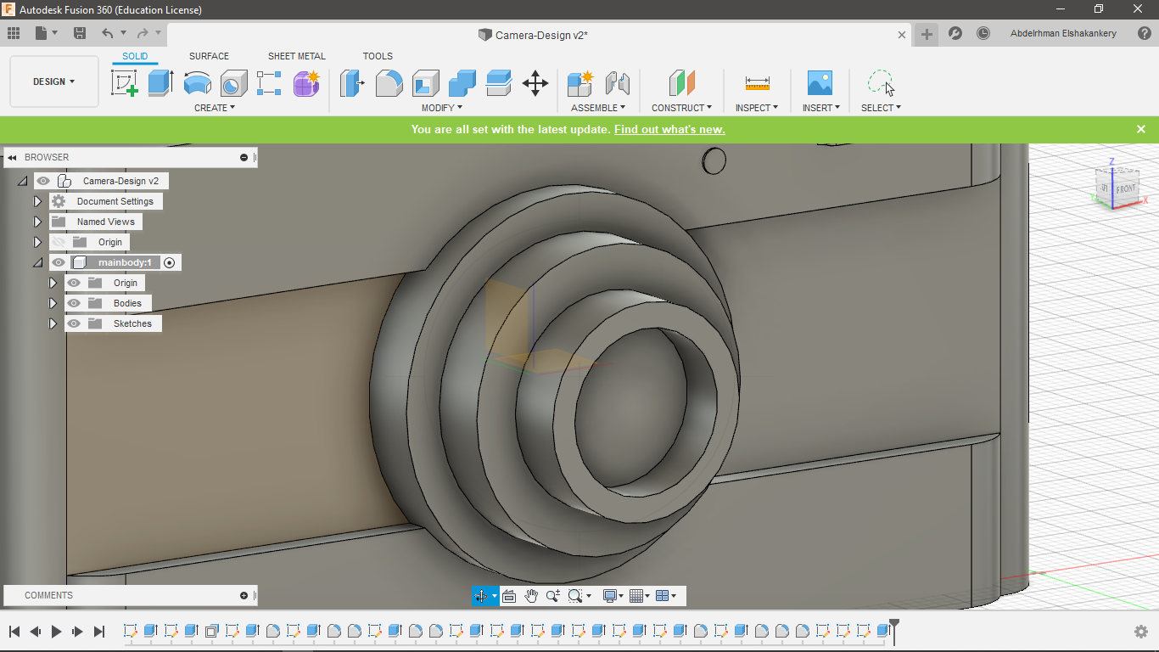Select the Hole tool
1159x652 pixels.
point(234,83)
